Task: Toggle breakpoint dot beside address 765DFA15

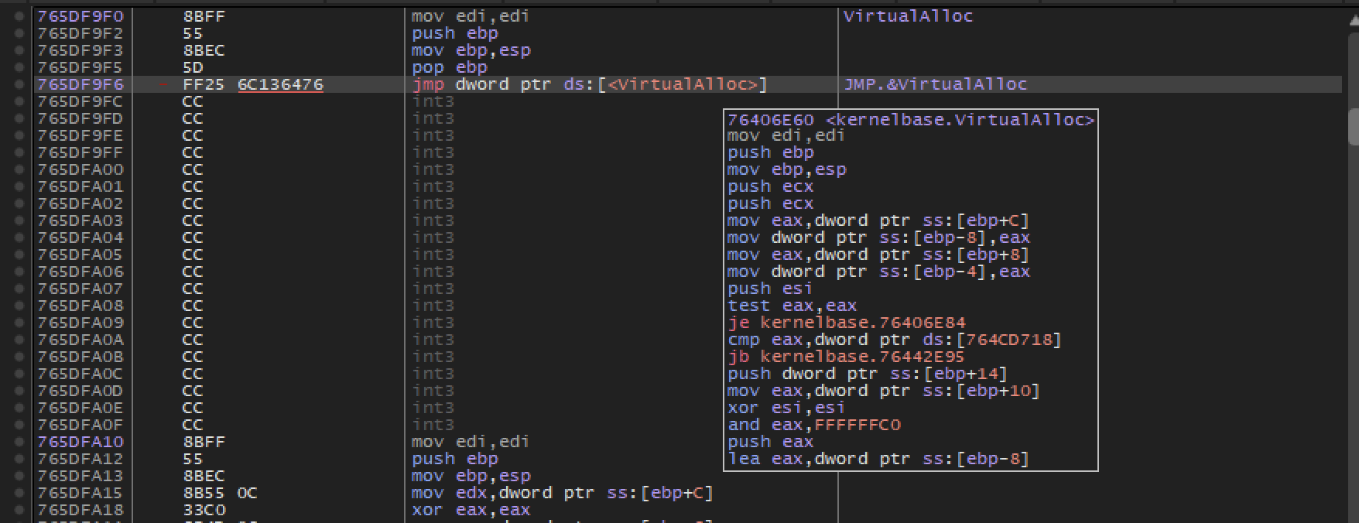Action: tap(19, 493)
